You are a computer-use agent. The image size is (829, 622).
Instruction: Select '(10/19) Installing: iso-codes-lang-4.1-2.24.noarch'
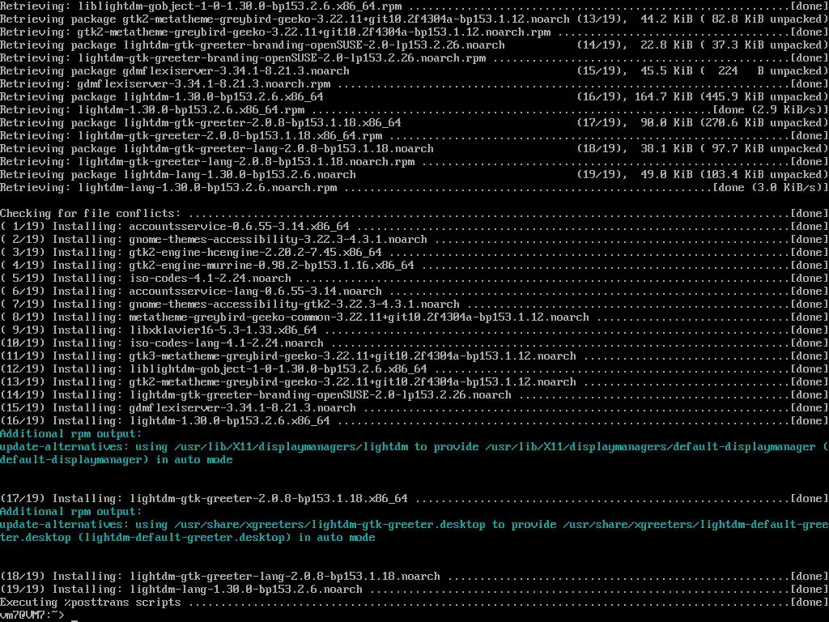pyautogui.click(x=162, y=343)
